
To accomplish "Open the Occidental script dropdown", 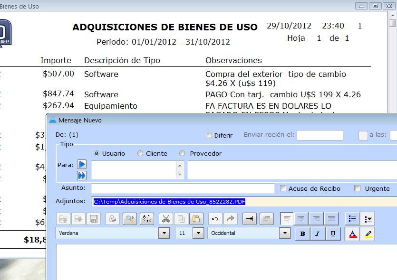I will (x=286, y=233).
